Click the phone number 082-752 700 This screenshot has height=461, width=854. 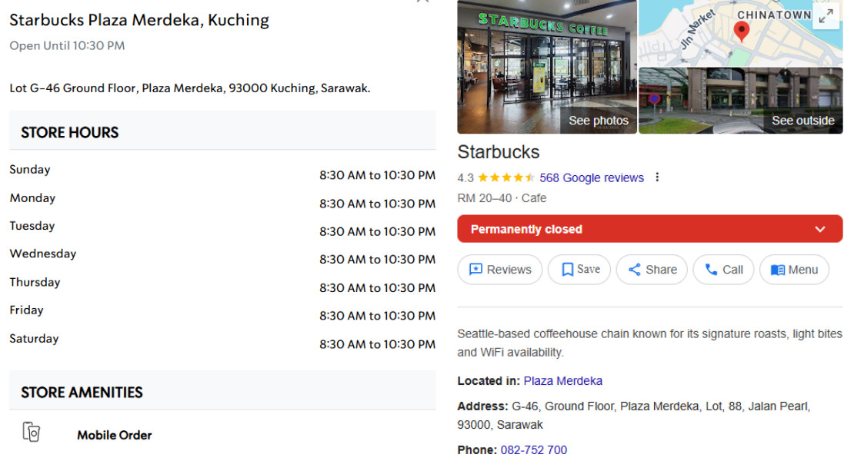pyautogui.click(x=534, y=450)
